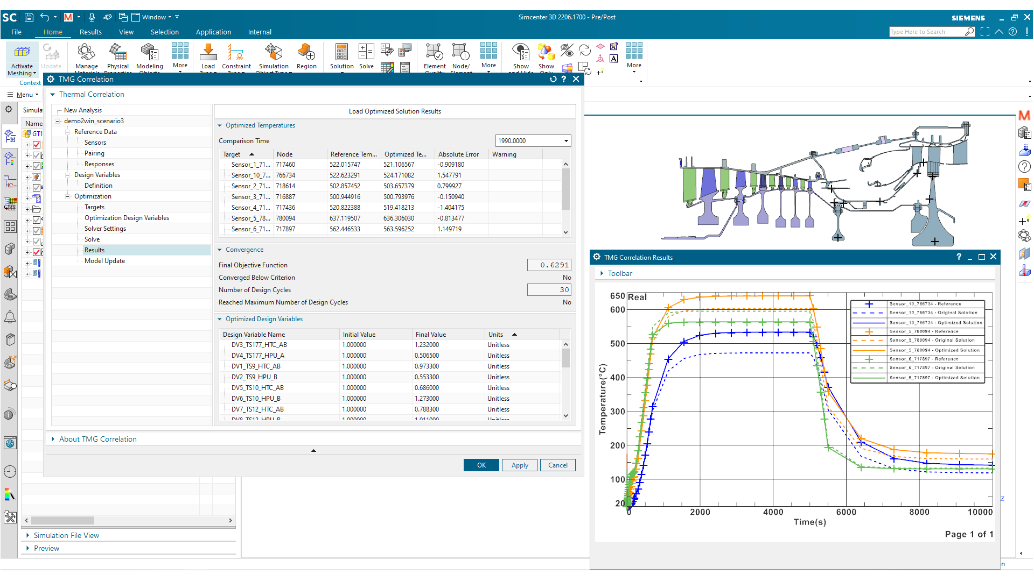Screen dimensions: 1034x581
Task: Toggle the GT1 child checkbox in the Simulation Navigator
Action: pos(36,144)
